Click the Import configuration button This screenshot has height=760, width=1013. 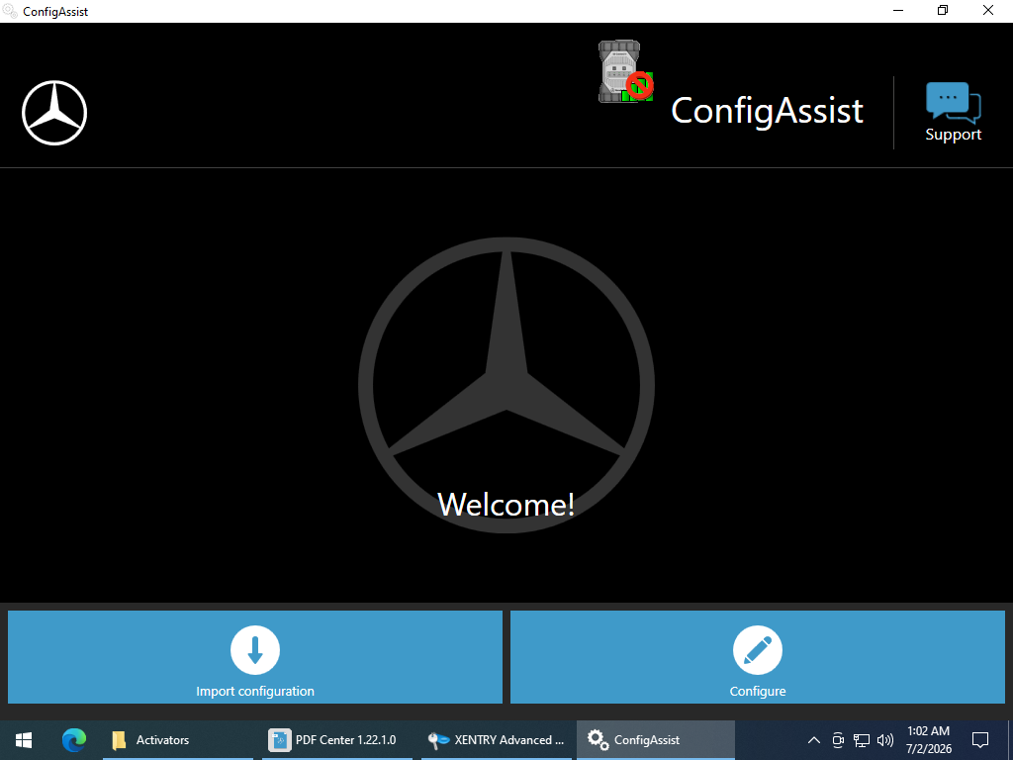(255, 657)
